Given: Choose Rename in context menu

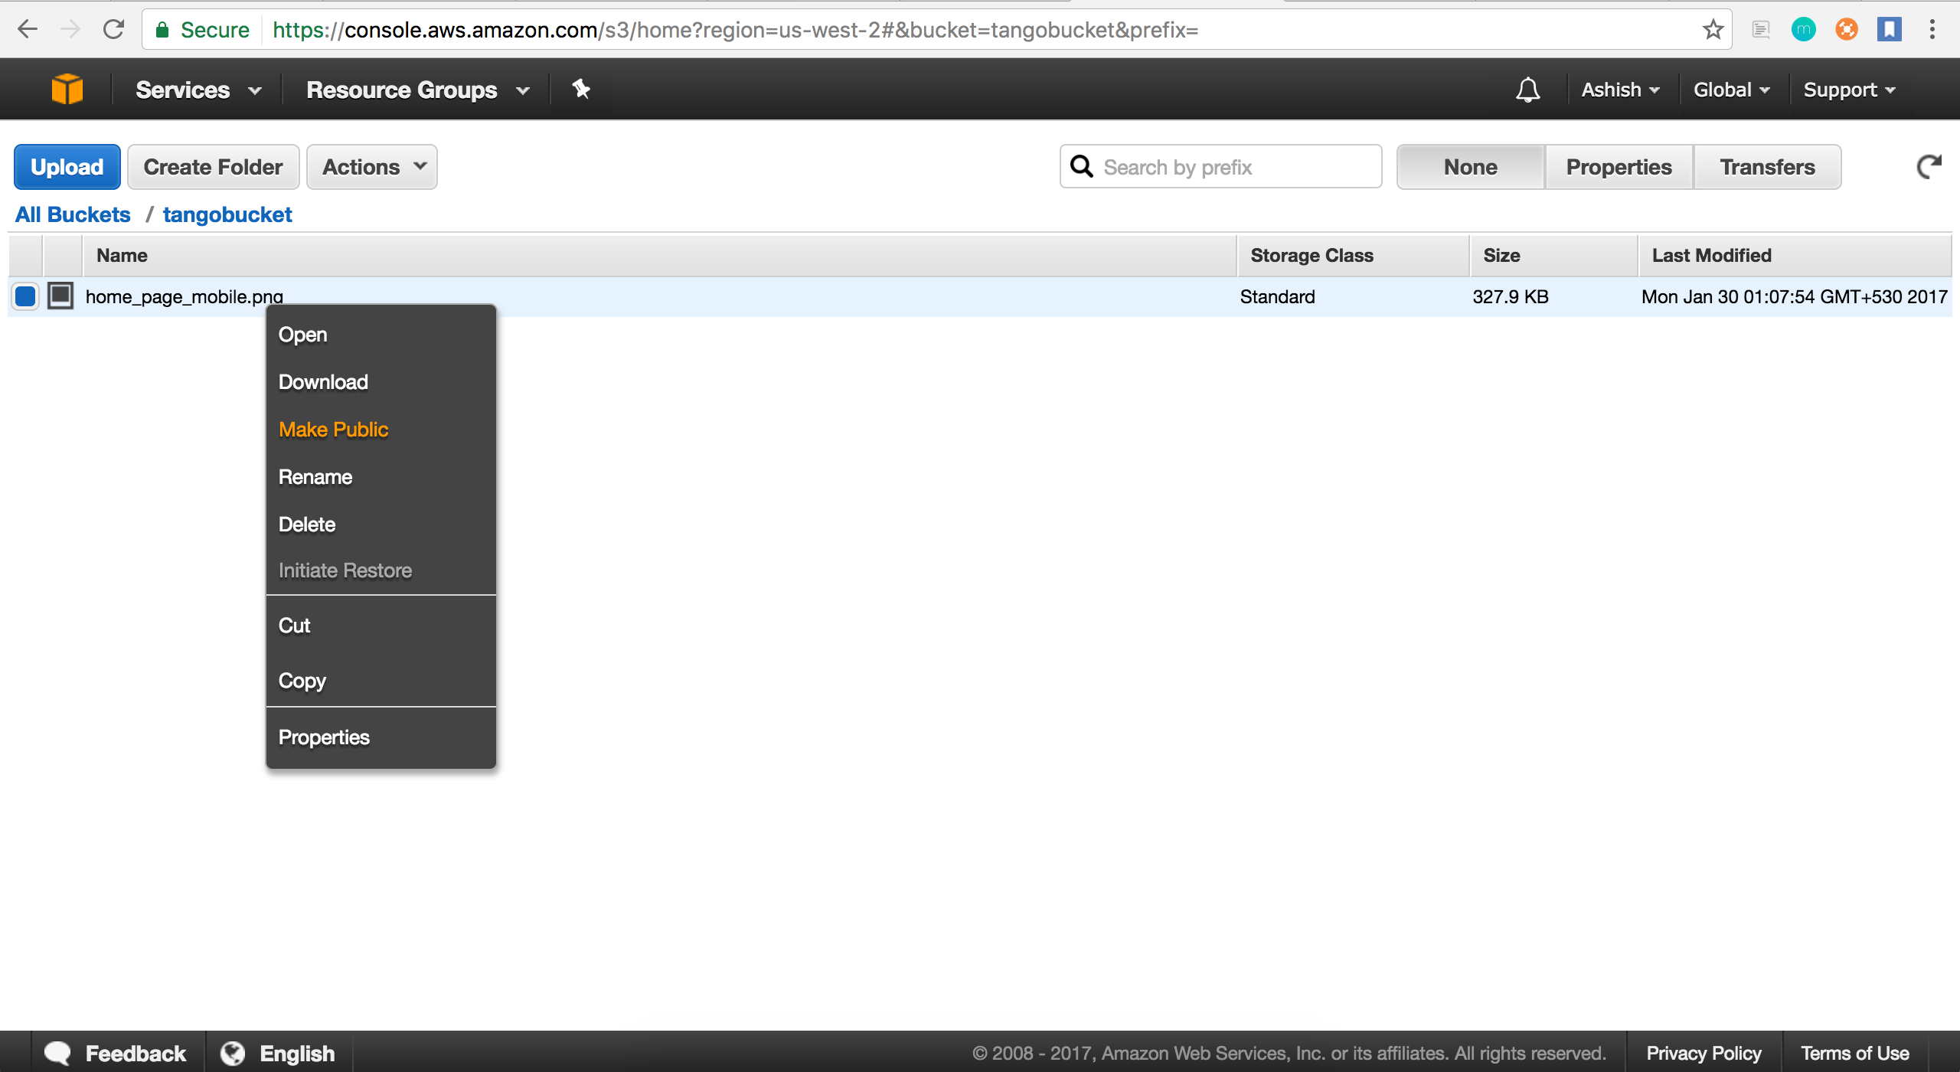Looking at the screenshot, I should pyautogui.click(x=381, y=477).
